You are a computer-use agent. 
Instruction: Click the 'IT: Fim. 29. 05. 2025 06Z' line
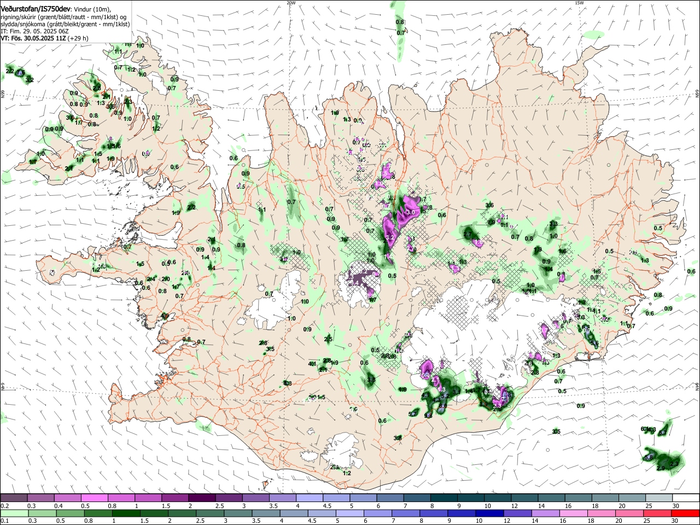[x=35, y=31]
